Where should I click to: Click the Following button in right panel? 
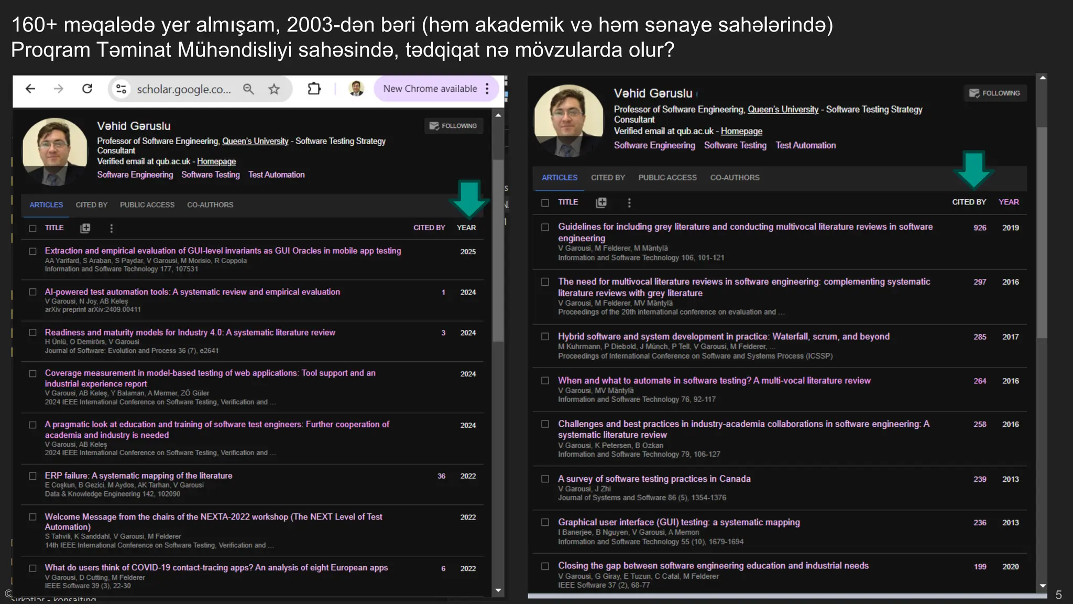(994, 93)
